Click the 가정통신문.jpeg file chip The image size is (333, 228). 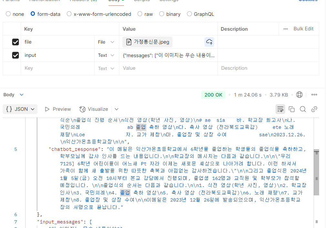coord(147,42)
